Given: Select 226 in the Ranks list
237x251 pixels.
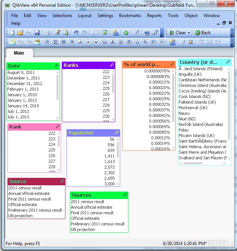Looking at the screenshot, I should [x=87, y=94].
